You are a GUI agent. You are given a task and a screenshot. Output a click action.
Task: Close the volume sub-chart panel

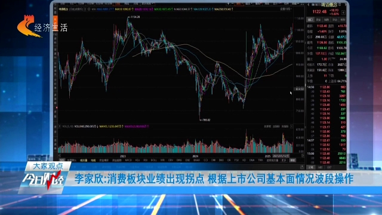tap(292, 126)
